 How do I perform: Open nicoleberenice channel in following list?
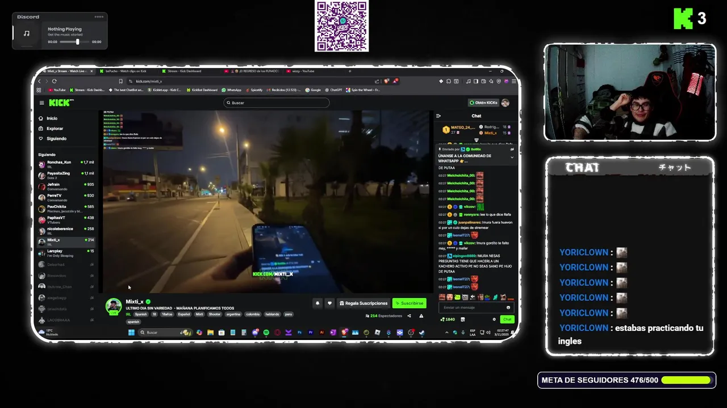point(66,230)
